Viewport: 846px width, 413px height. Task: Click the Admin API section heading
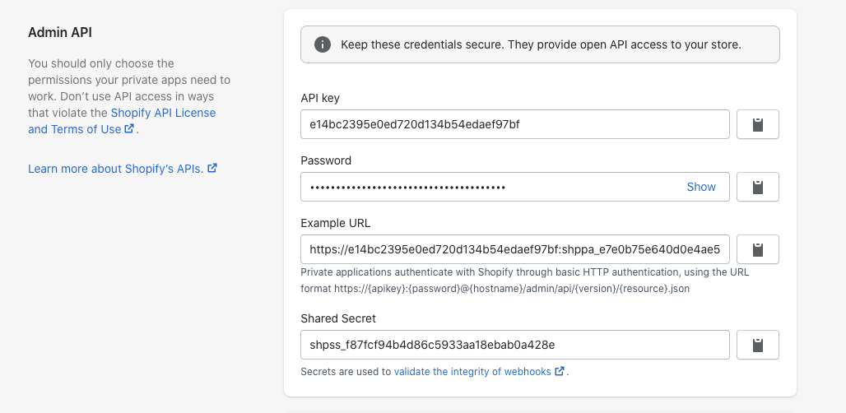pyautogui.click(x=59, y=32)
